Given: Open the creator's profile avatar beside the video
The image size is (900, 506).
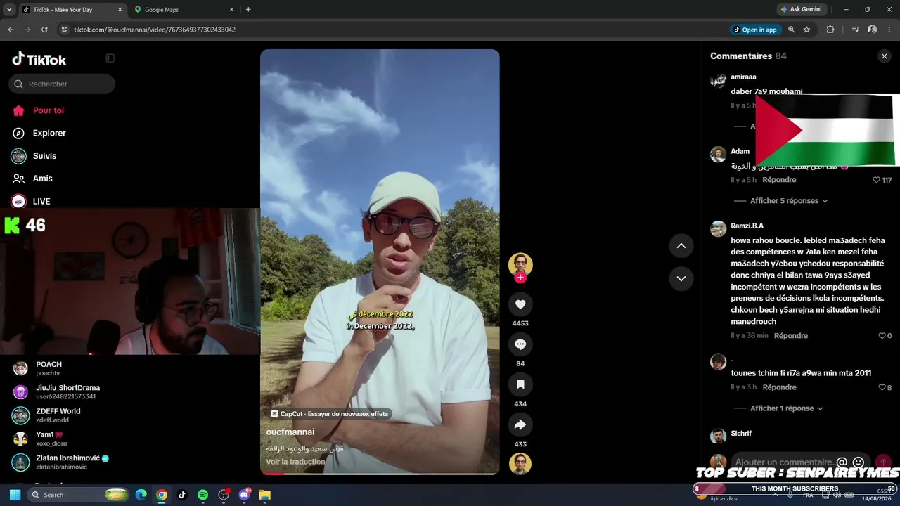Looking at the screenshot, I should [x=520, y=264].
